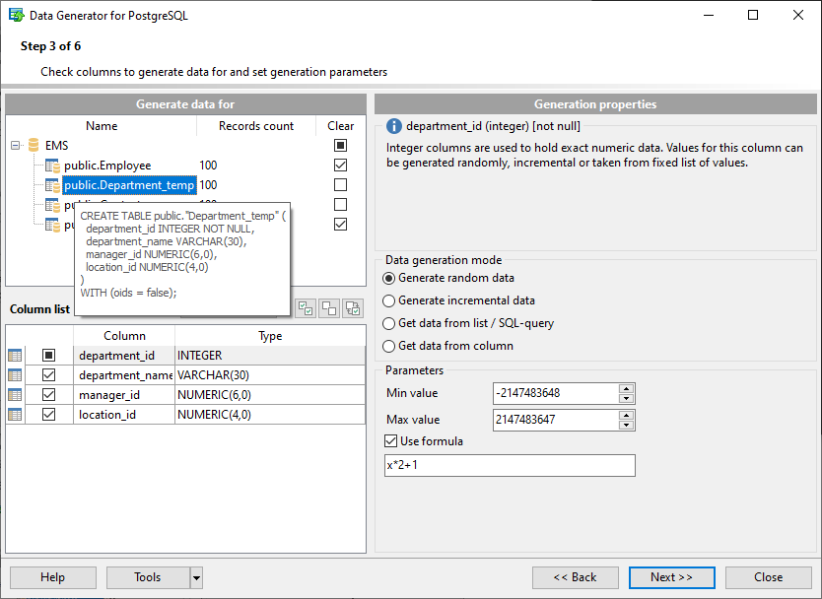
Task: Click the check all columns icon
Action: pos(306,308)
